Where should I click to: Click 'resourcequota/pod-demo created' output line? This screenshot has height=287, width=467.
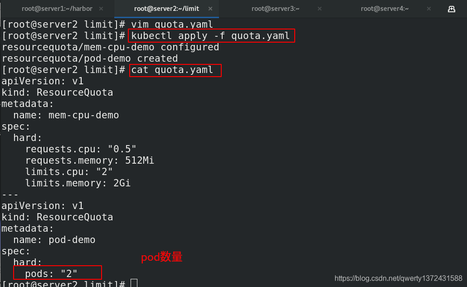tap(90, 58)
